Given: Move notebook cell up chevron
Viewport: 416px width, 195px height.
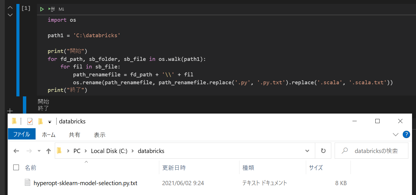Looking at the screenshot, I should (10, 8).
